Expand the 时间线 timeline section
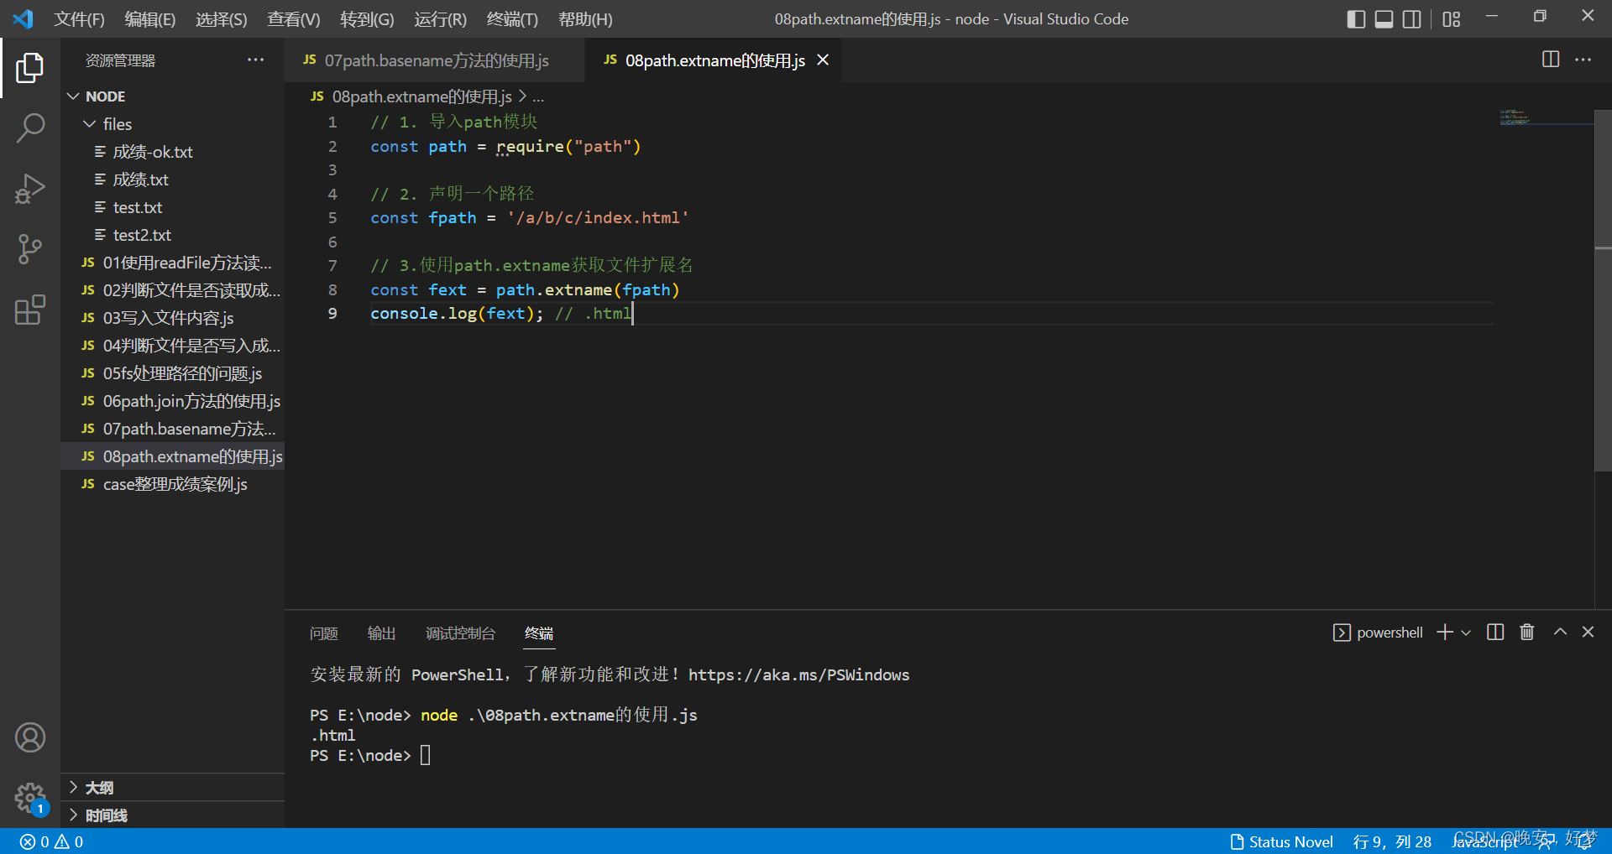The height and width of the screenshot is (854, 1612). 172,815
